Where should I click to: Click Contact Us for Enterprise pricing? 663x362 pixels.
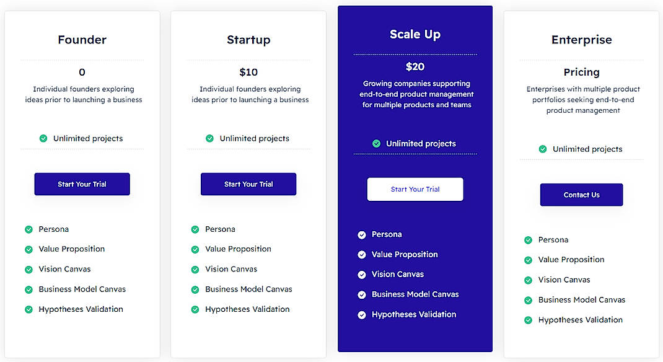(x=581, y=195)
